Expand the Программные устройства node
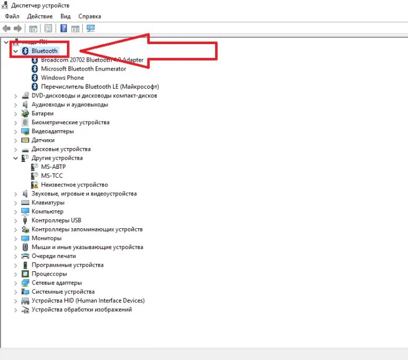Screen dimensions: 408x360 click(15, 265)
